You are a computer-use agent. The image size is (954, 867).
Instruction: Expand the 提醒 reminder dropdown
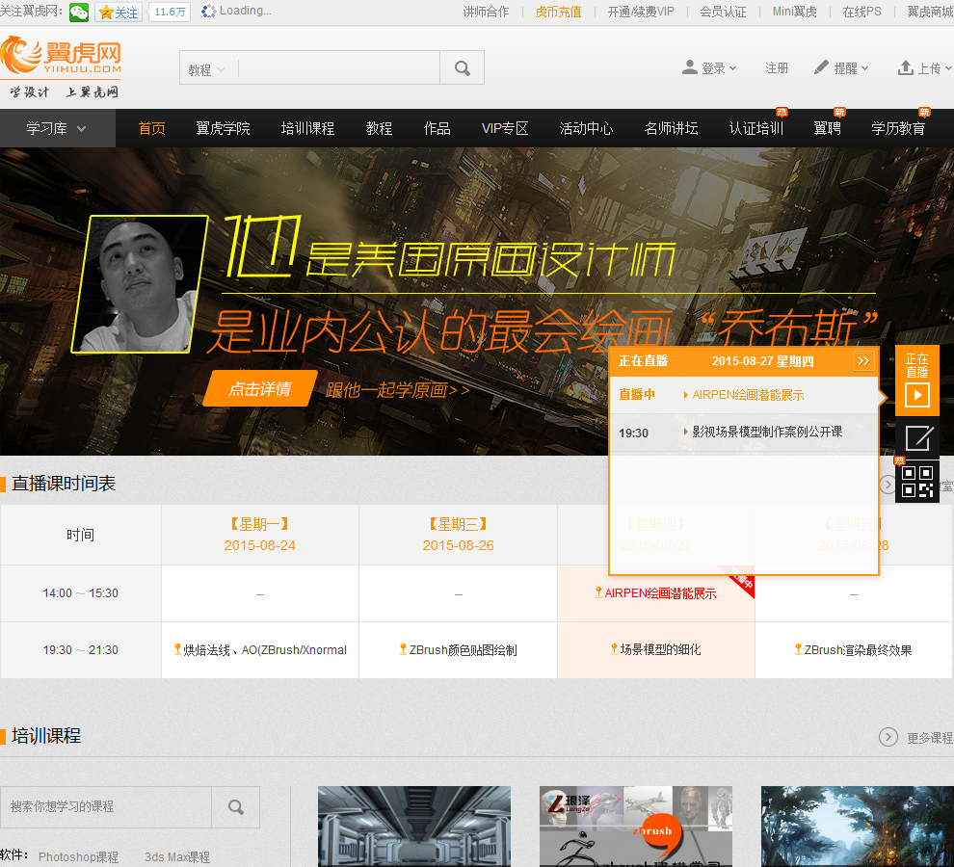tap(841, 67)
